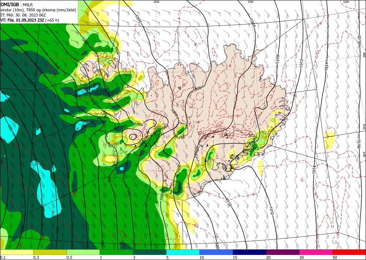Select the navy 15–20 legend swatch
366x260 pixels.
[250, 252]
